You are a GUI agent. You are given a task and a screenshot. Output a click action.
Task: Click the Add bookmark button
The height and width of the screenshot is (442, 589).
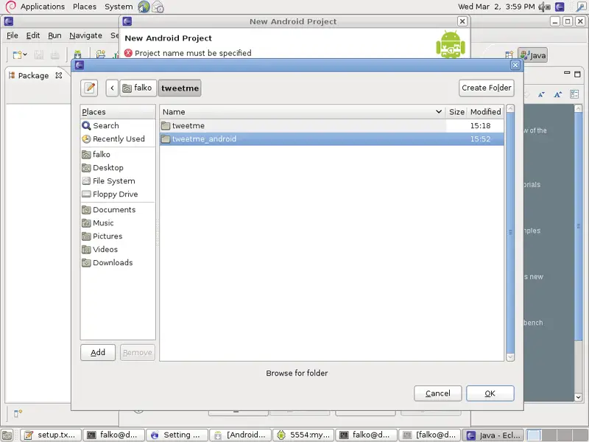point(98,353)
